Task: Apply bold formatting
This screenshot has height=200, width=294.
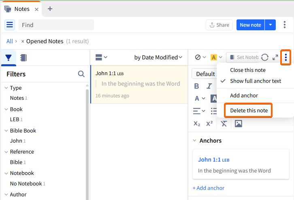Action: click(196, 86)
